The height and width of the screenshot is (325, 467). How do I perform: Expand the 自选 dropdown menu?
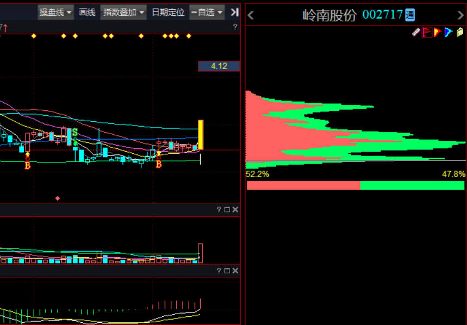coord(207,12)
